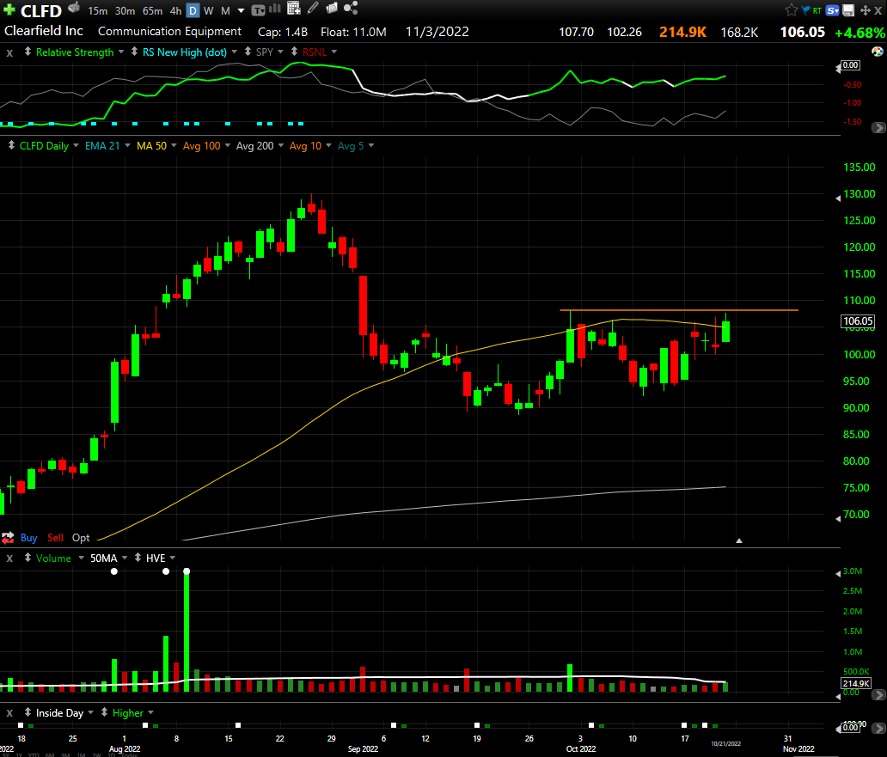Open the blue S dropdown button
The height and width of the screenshot is (757, 887).
832,10
